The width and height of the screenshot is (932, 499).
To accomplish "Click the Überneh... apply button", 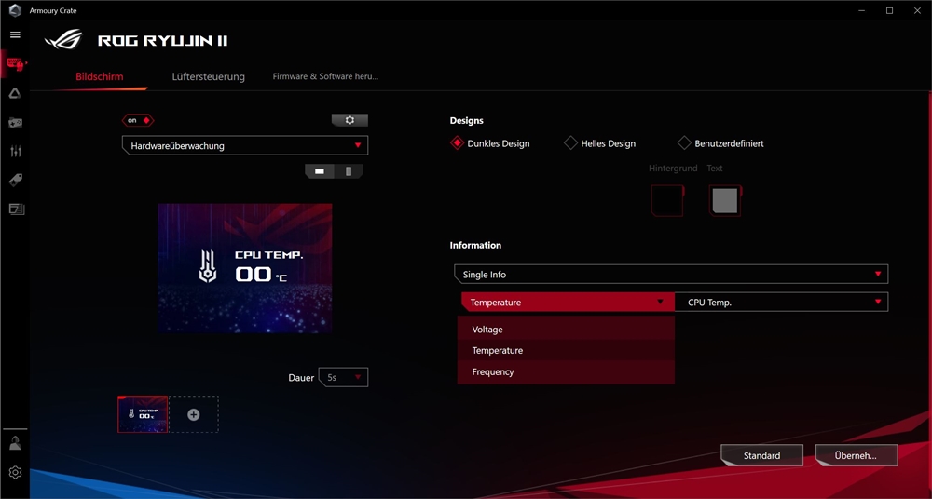I will coord(856,455).
